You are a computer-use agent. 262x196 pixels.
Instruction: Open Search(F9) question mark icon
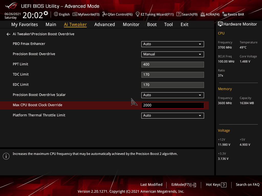click(179, 14)
